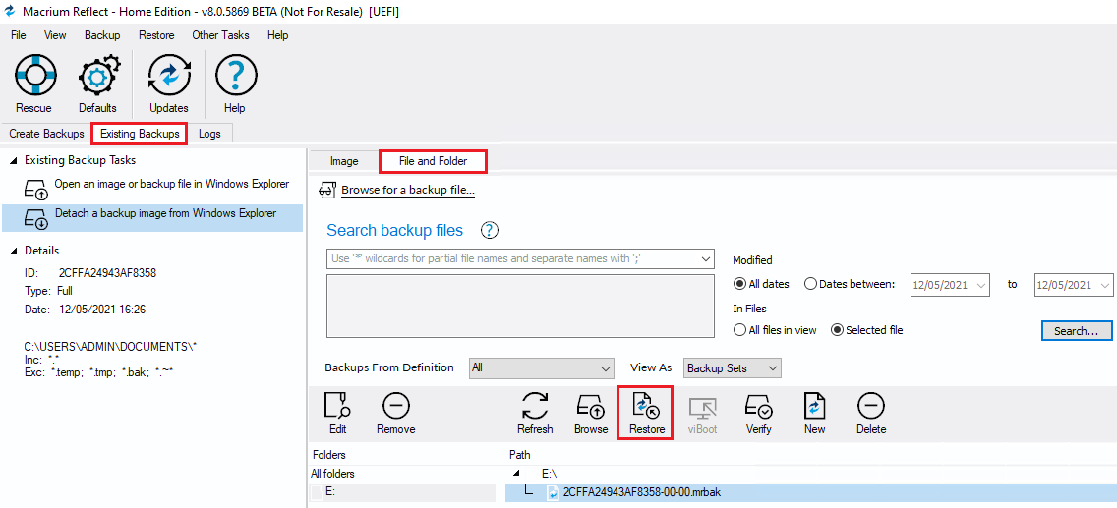Click the Path column header
Image resolution: width=1117 pixels, height=508 pixels.
(x=520, y=455)
